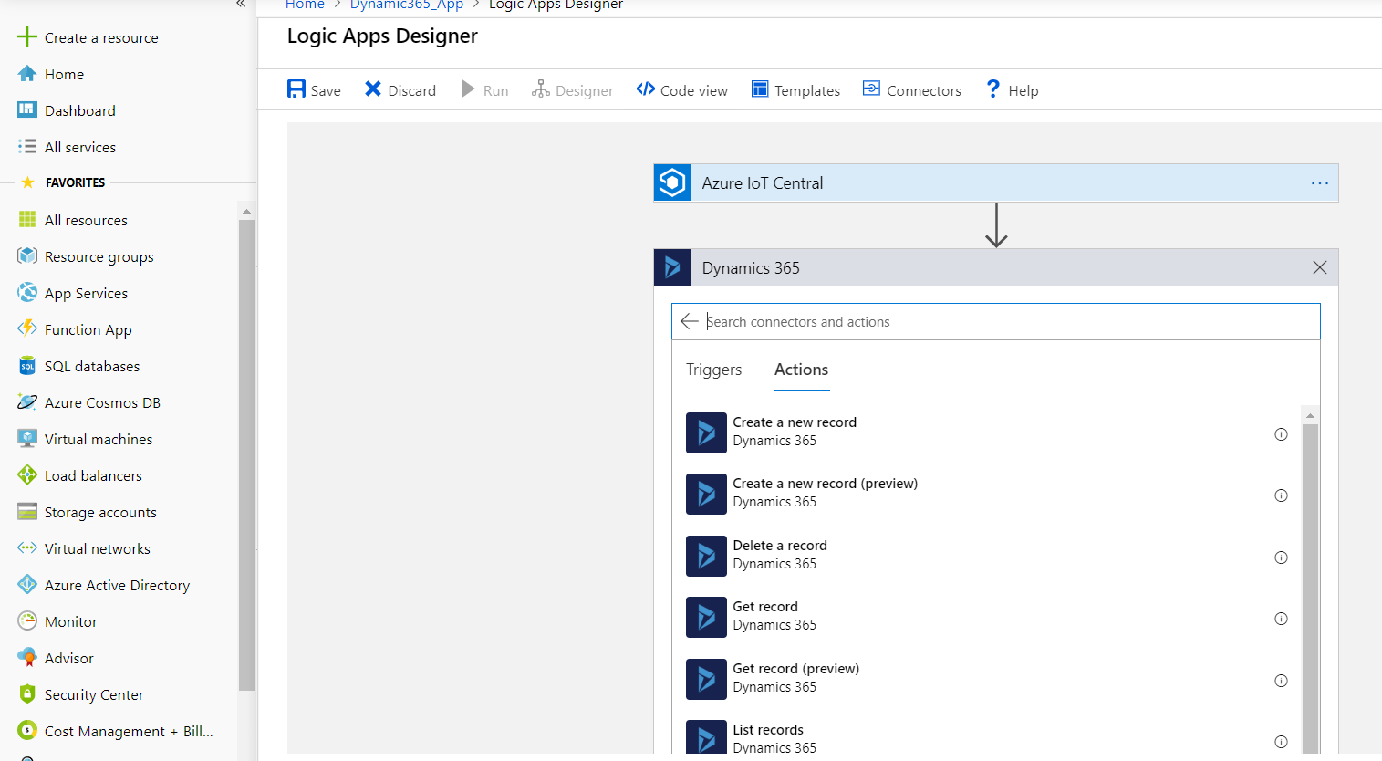Show info for Delete a record action

pos(1281,558)
